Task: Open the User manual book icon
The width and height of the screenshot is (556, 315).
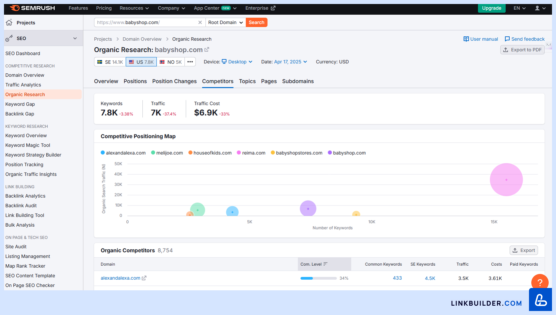Action: (x=466, y=39)
